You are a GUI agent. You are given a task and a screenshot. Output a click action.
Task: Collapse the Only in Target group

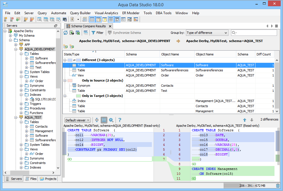(65, 96)
